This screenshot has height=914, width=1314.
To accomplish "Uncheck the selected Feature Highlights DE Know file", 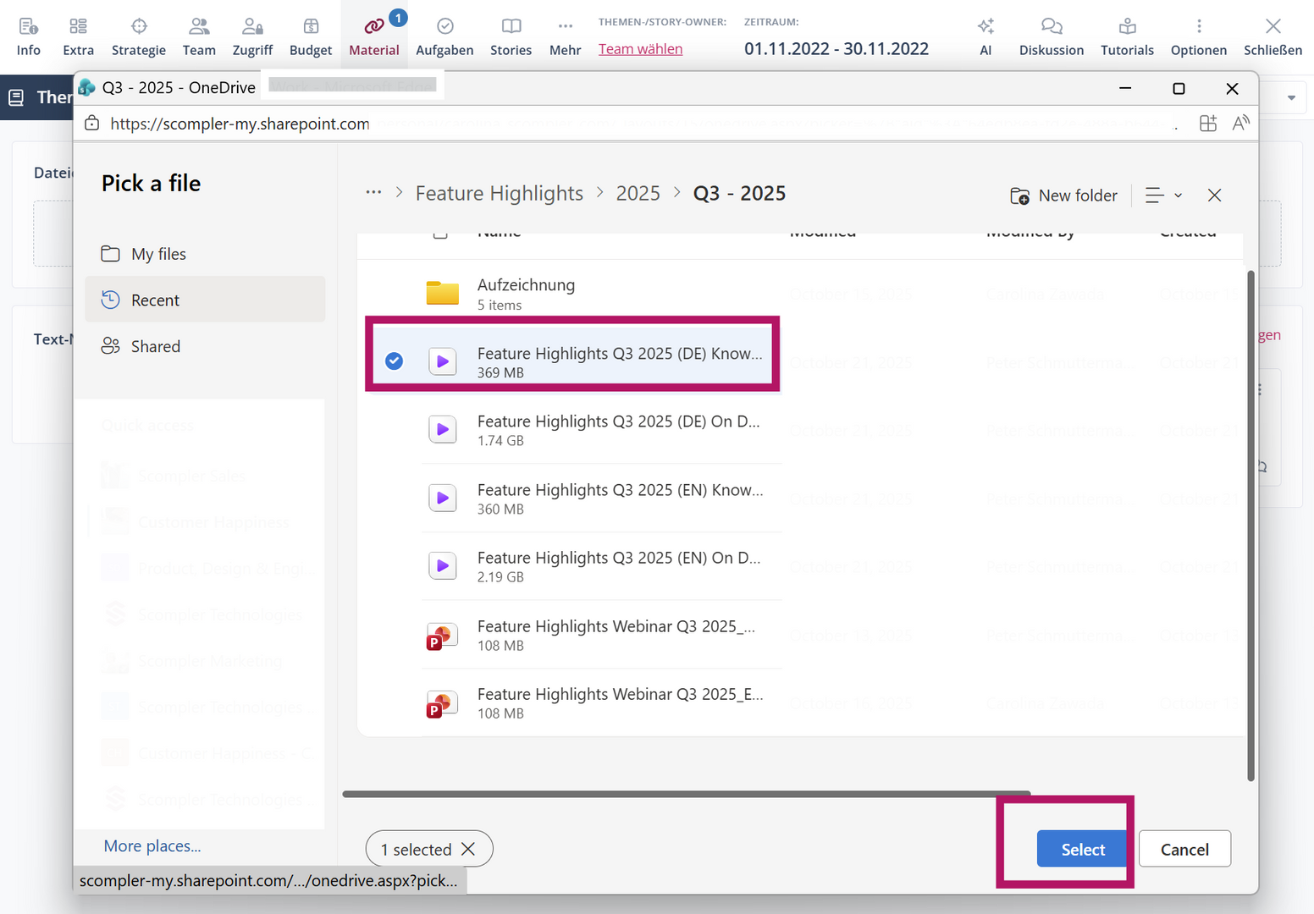I will click(394, 361).
